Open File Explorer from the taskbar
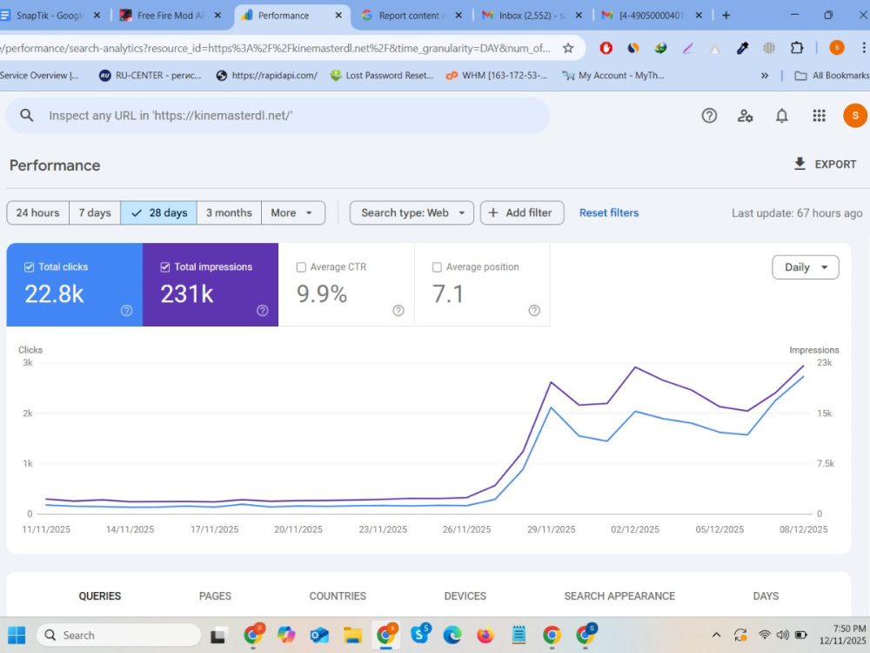This screenshot has width=870, height=653. 352,635
